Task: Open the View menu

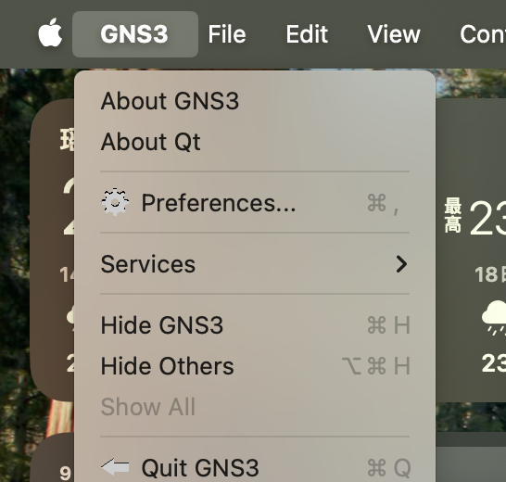Action: (x=394, y=34)
